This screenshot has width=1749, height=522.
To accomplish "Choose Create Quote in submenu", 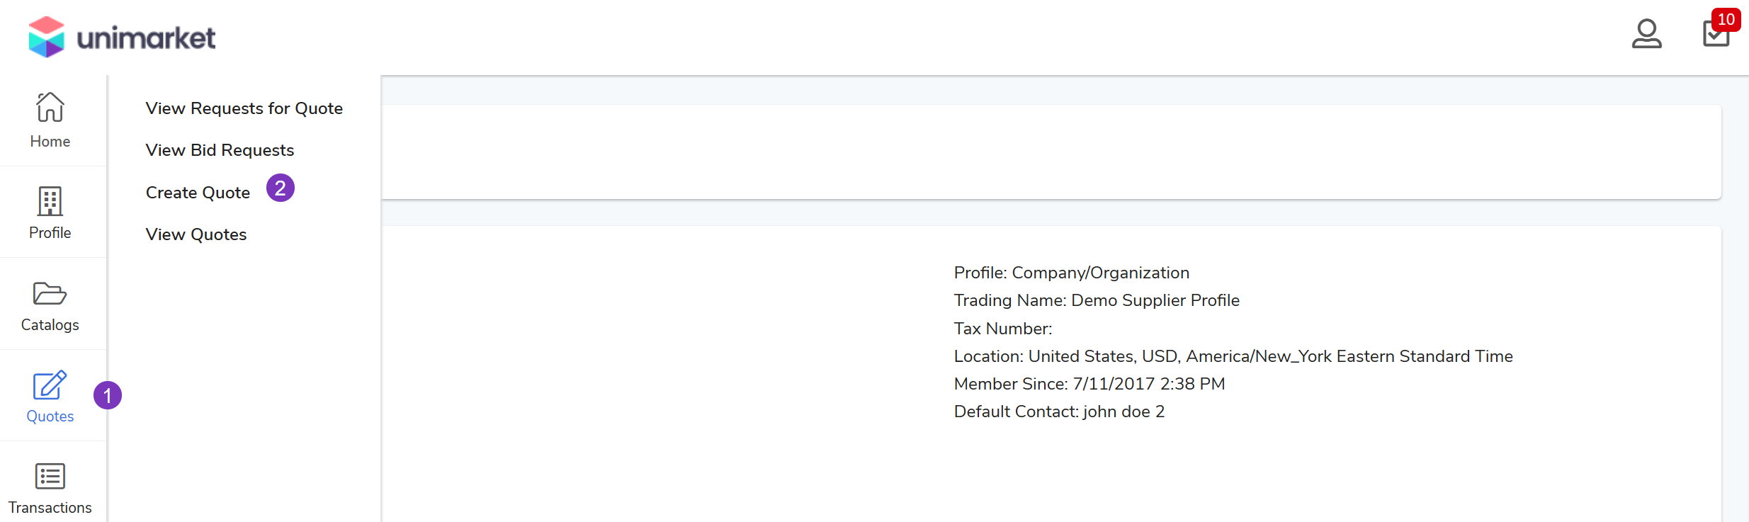I will (198, 193).
